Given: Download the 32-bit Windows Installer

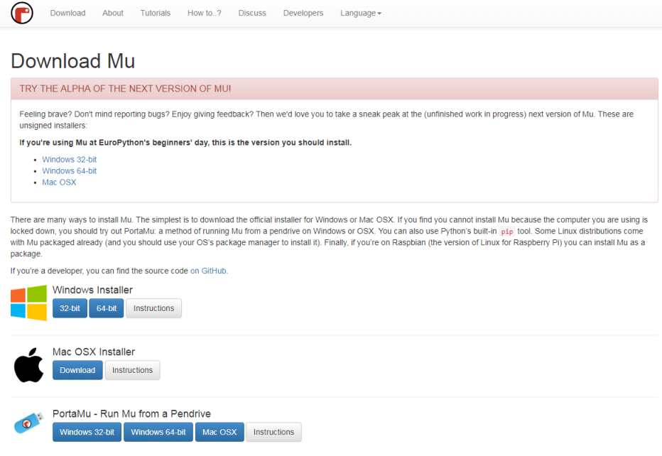Looking at the screenshot, I should point(70,308).
